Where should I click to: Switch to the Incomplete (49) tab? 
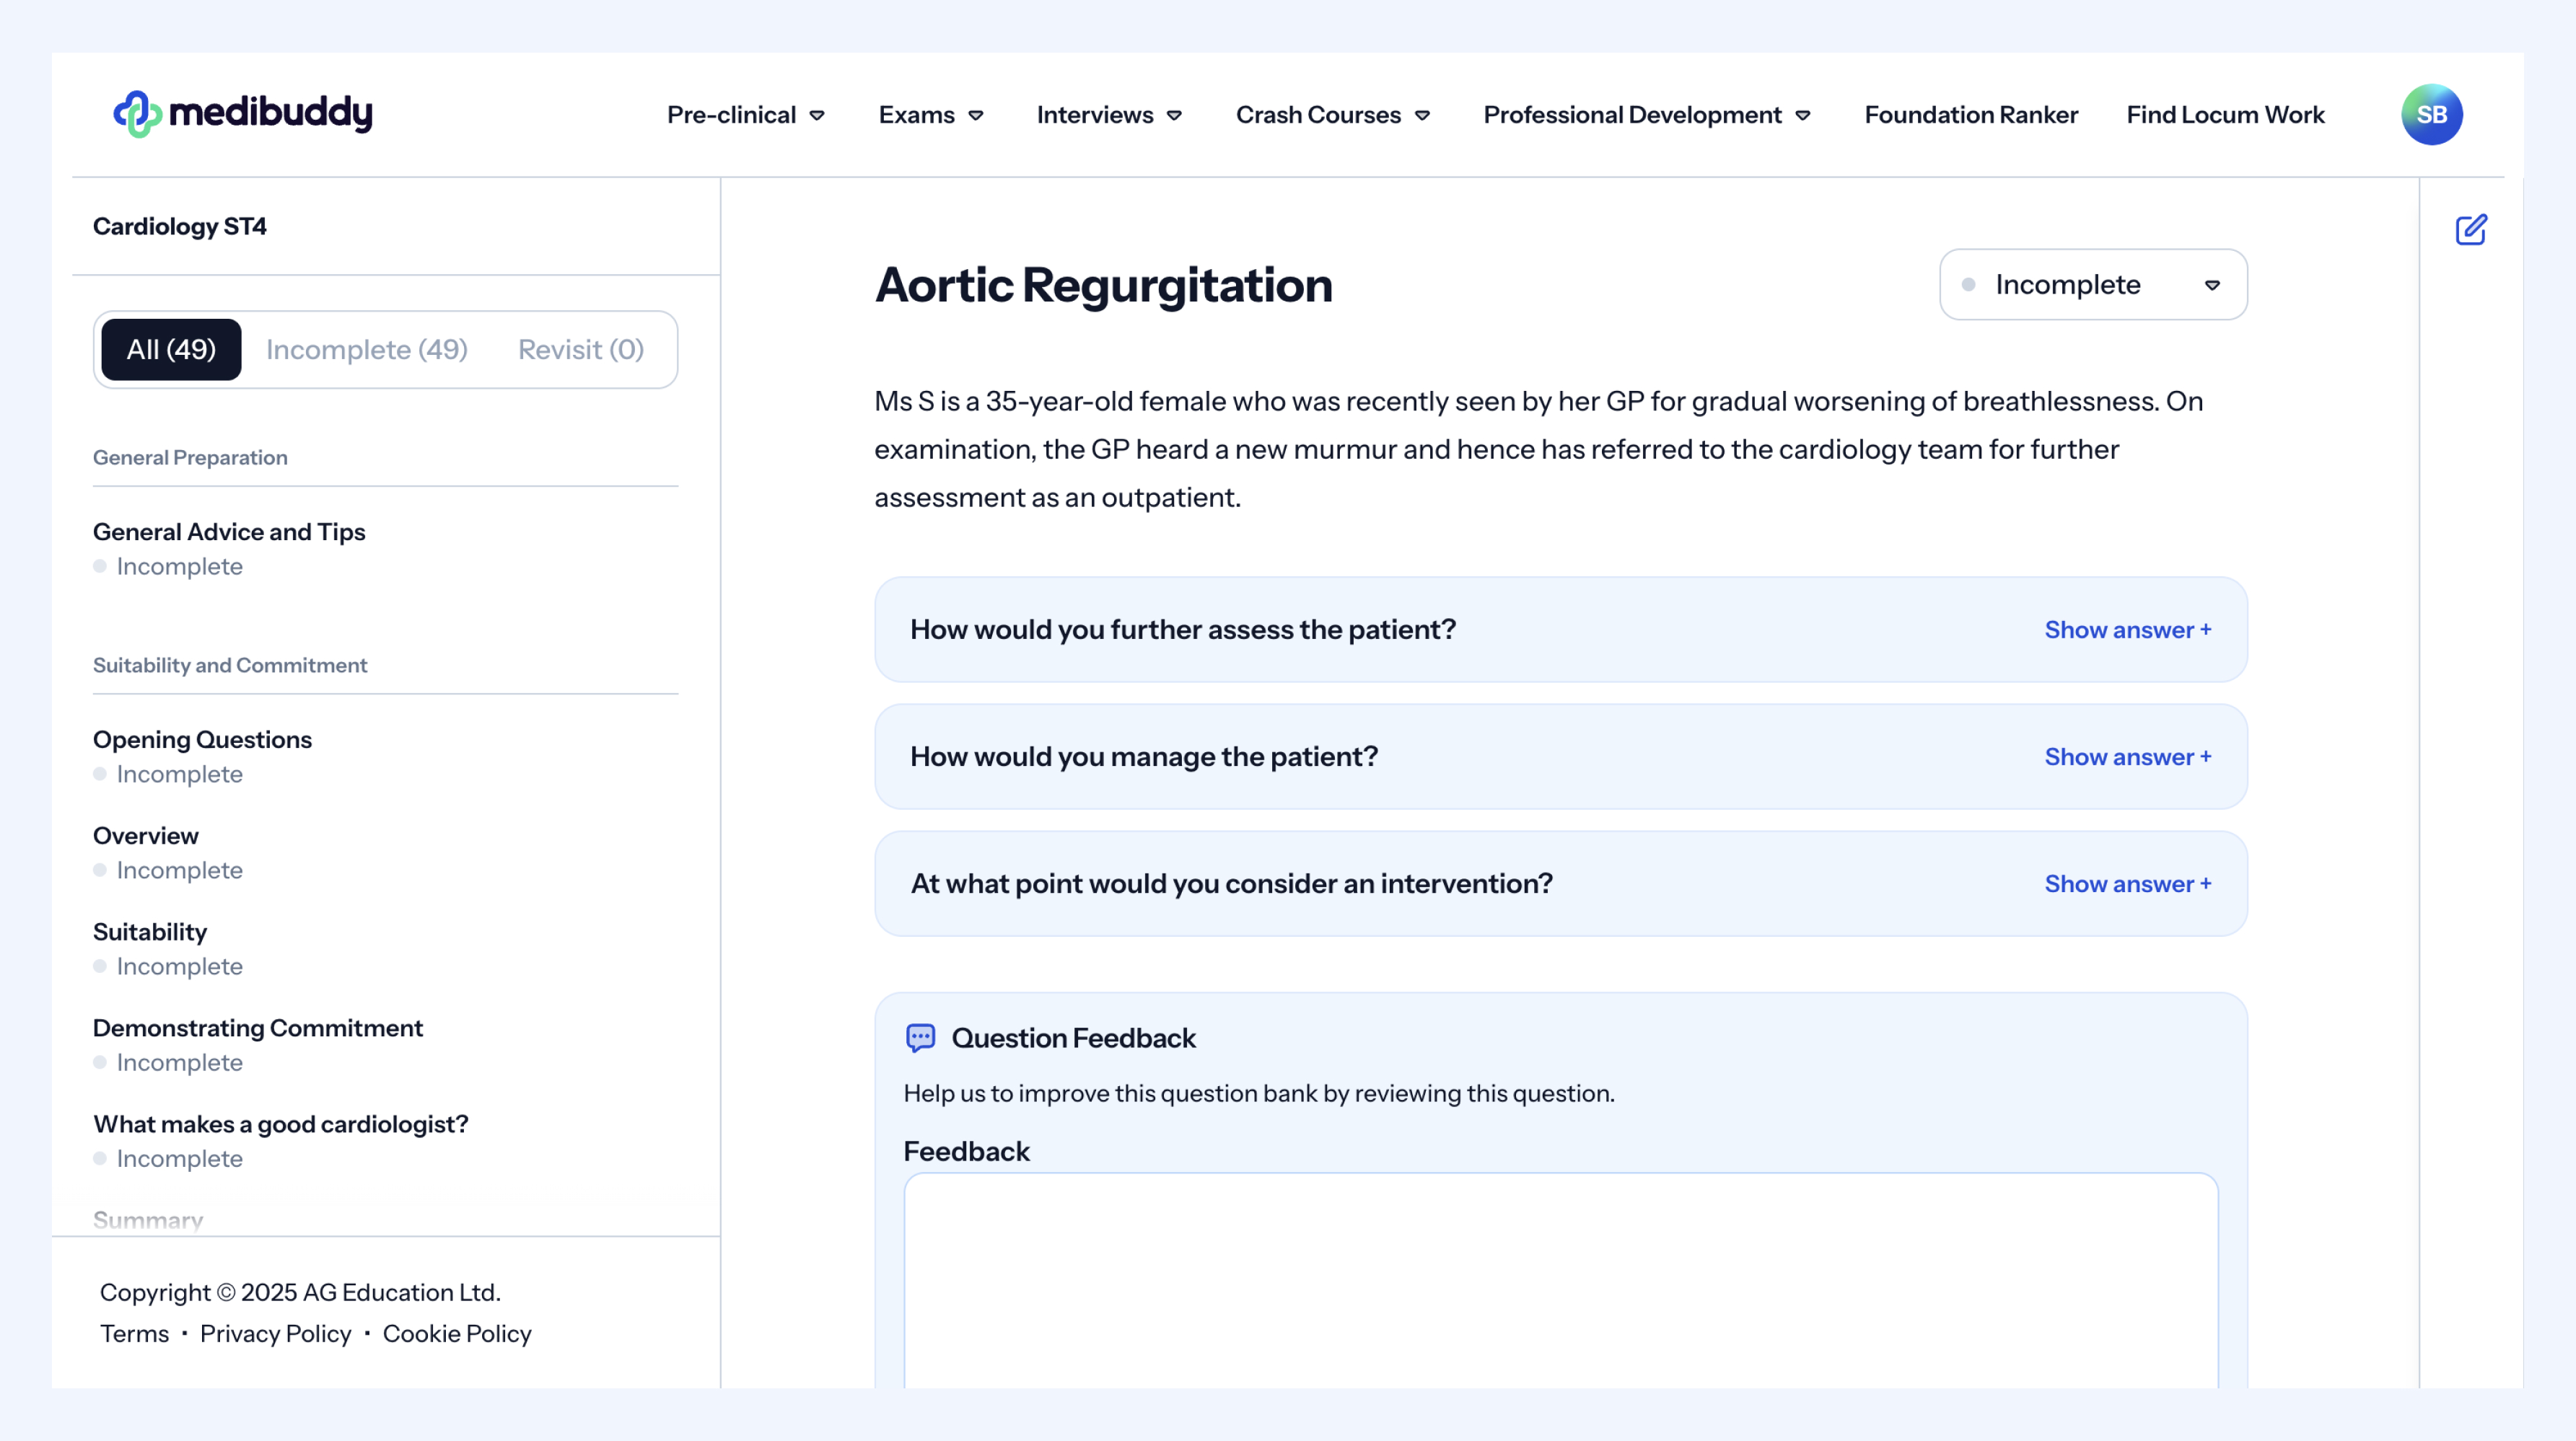(x=367, y=350)
